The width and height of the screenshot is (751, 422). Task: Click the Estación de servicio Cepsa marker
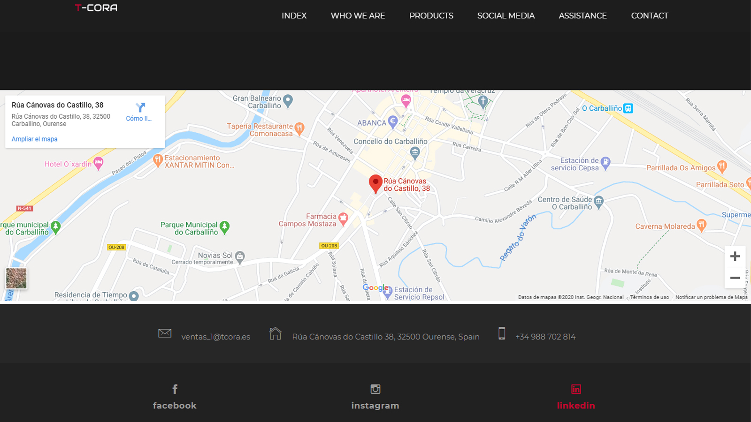605,163
